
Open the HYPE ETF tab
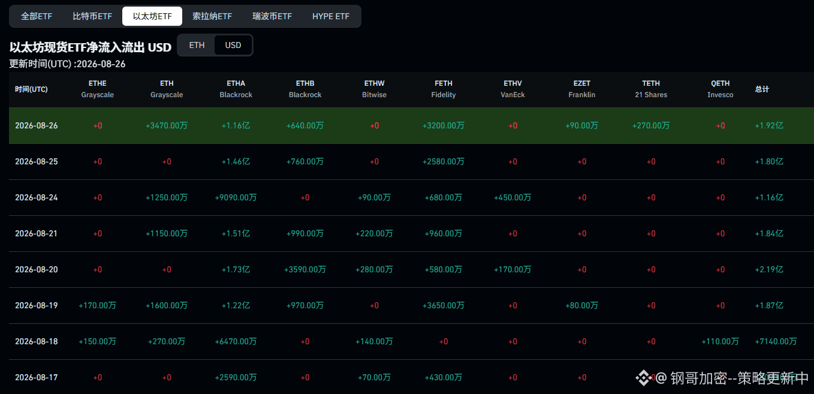click(x=331, y=16)
